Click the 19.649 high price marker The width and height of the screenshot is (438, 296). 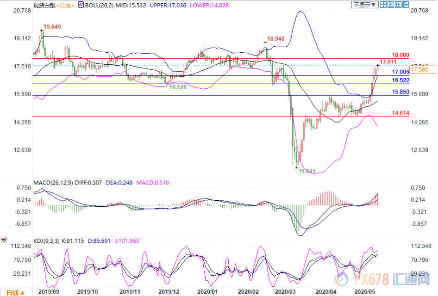pyautogui.click(x=52, y=27)
